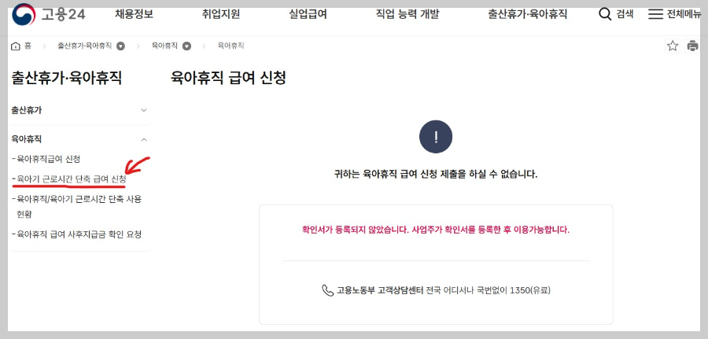Click the red 확인서가 등록되지 않았습니다 message
The height and width of the screenshot is (339, 708).
(x=436, y=230)
